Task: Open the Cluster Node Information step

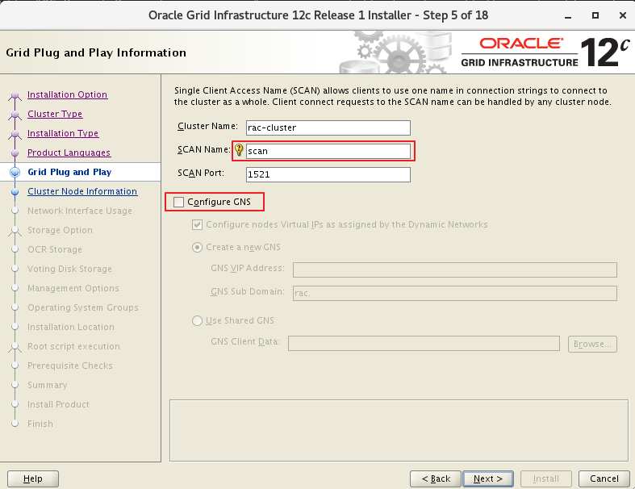Action: point(82,191)
